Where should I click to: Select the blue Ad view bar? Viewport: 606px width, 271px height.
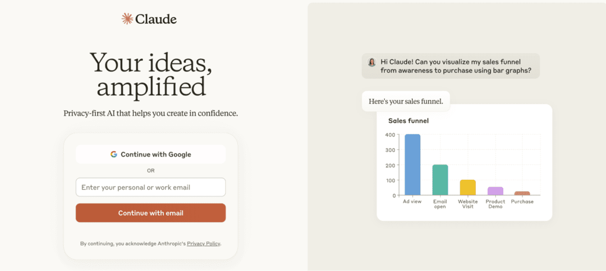tap(412, 165)
